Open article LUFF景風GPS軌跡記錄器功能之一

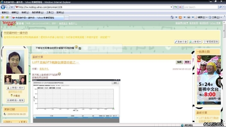[x=55, y=62]
